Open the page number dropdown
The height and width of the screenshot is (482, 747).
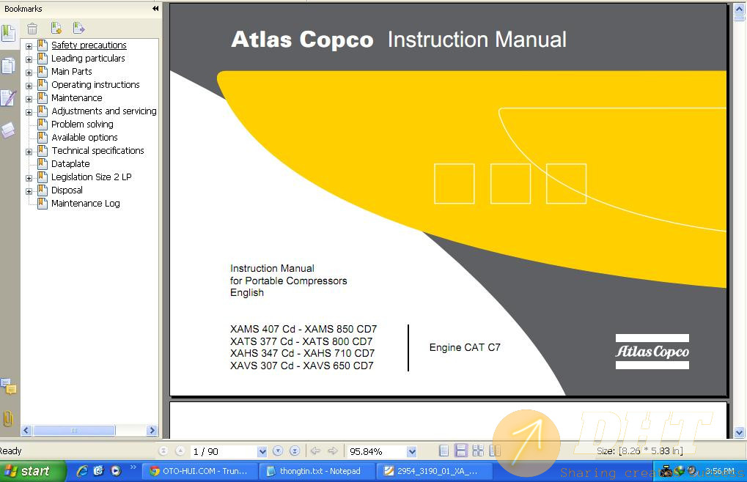click(x=262, y=451)
